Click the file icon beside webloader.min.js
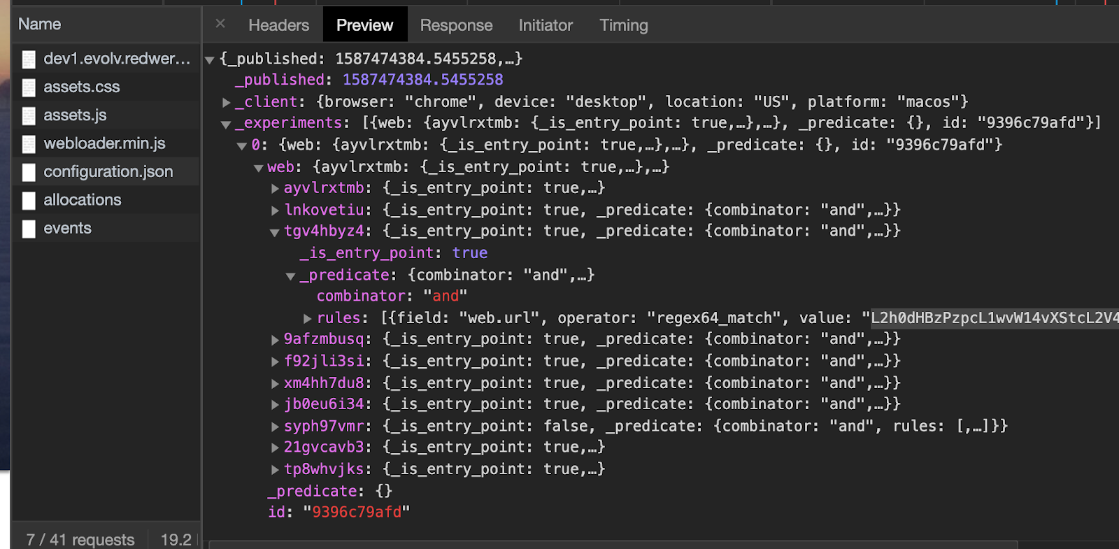 (29, 144)
